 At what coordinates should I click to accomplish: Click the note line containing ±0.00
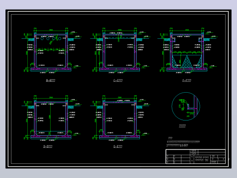[177, 146]
